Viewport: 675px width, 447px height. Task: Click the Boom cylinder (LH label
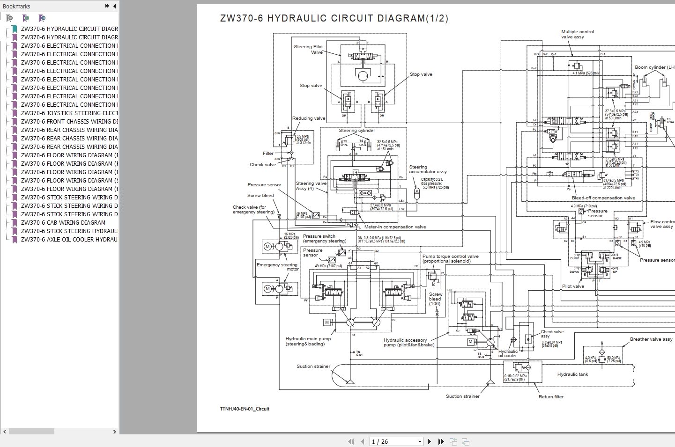click(x=654, y=67)
